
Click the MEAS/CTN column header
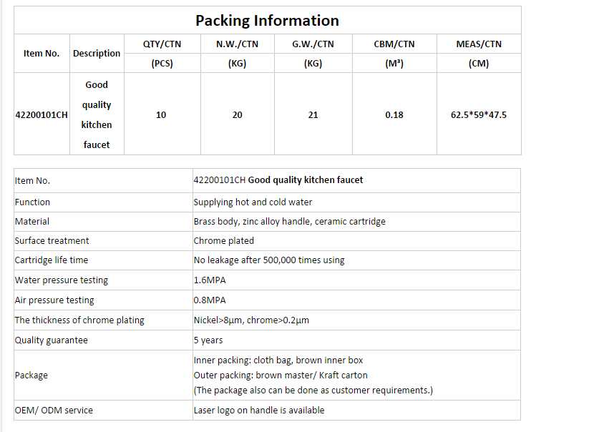[479, 44]
